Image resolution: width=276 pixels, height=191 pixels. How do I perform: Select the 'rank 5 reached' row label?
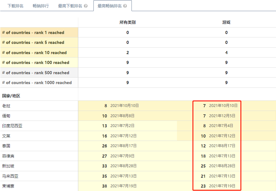click(33, 42)
